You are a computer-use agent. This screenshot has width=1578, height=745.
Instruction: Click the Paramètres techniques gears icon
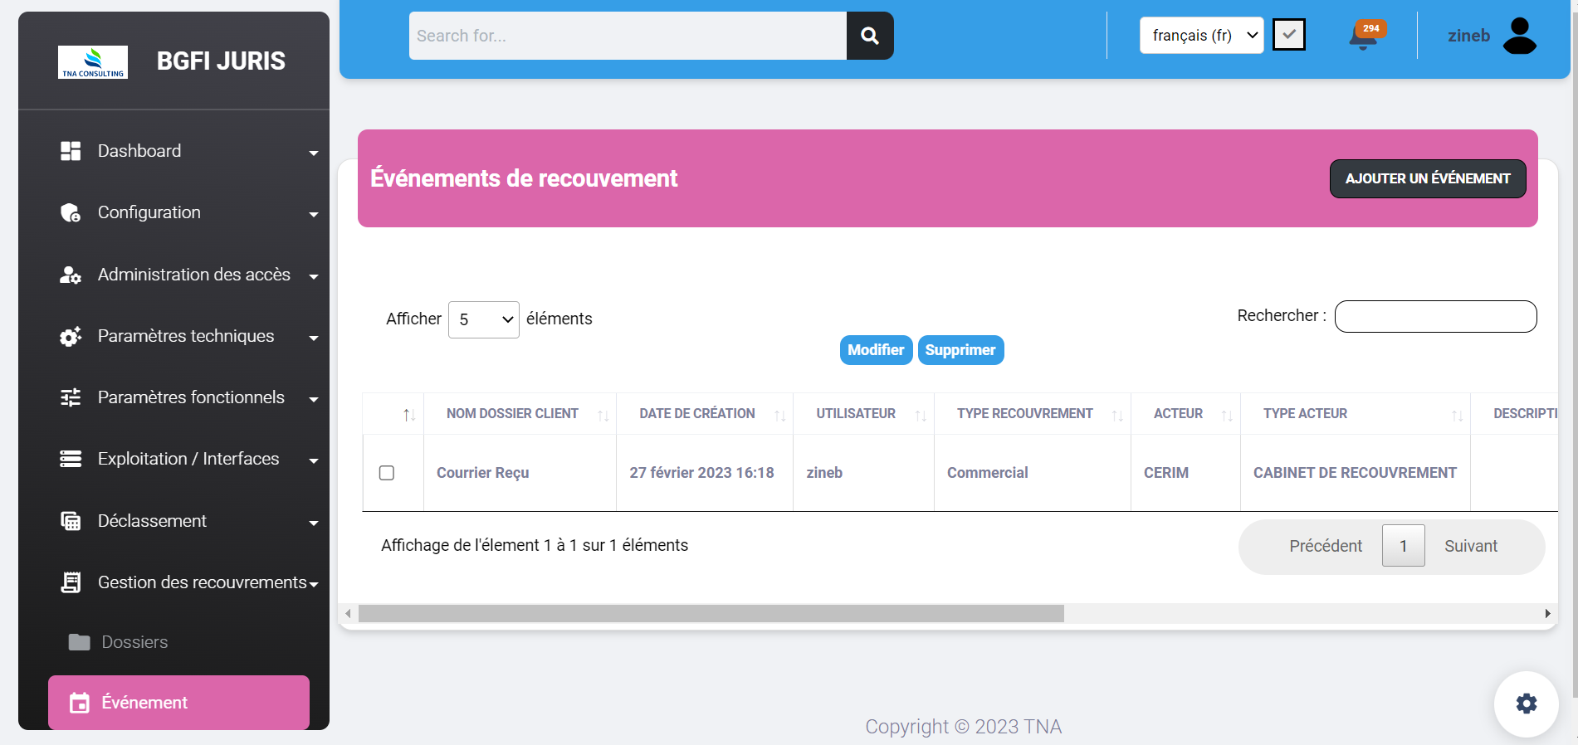coord(71,336)
